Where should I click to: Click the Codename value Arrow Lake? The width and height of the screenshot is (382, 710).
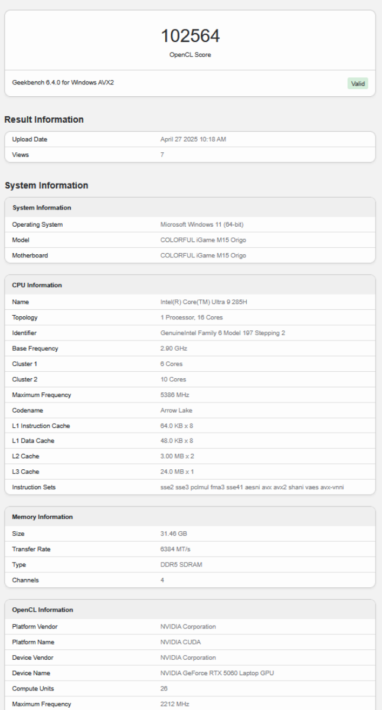click(x=176, y=410)
